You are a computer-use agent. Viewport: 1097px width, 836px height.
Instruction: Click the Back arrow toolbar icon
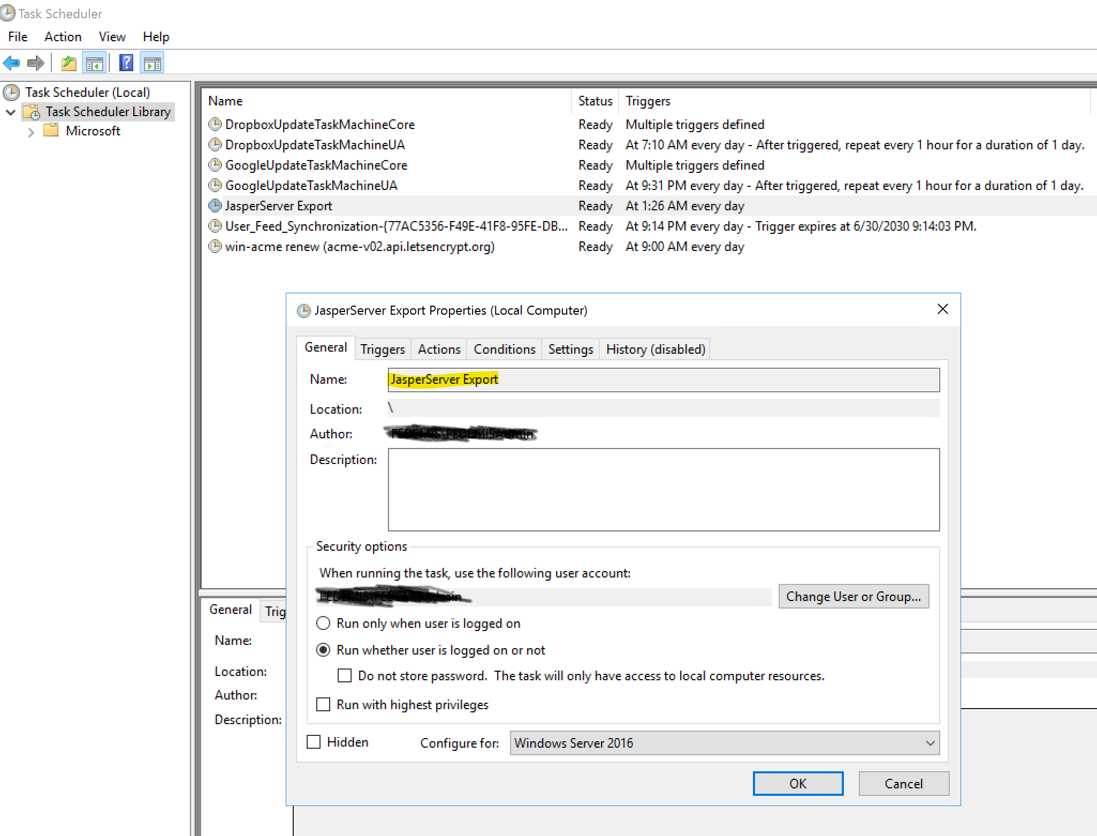11,63
